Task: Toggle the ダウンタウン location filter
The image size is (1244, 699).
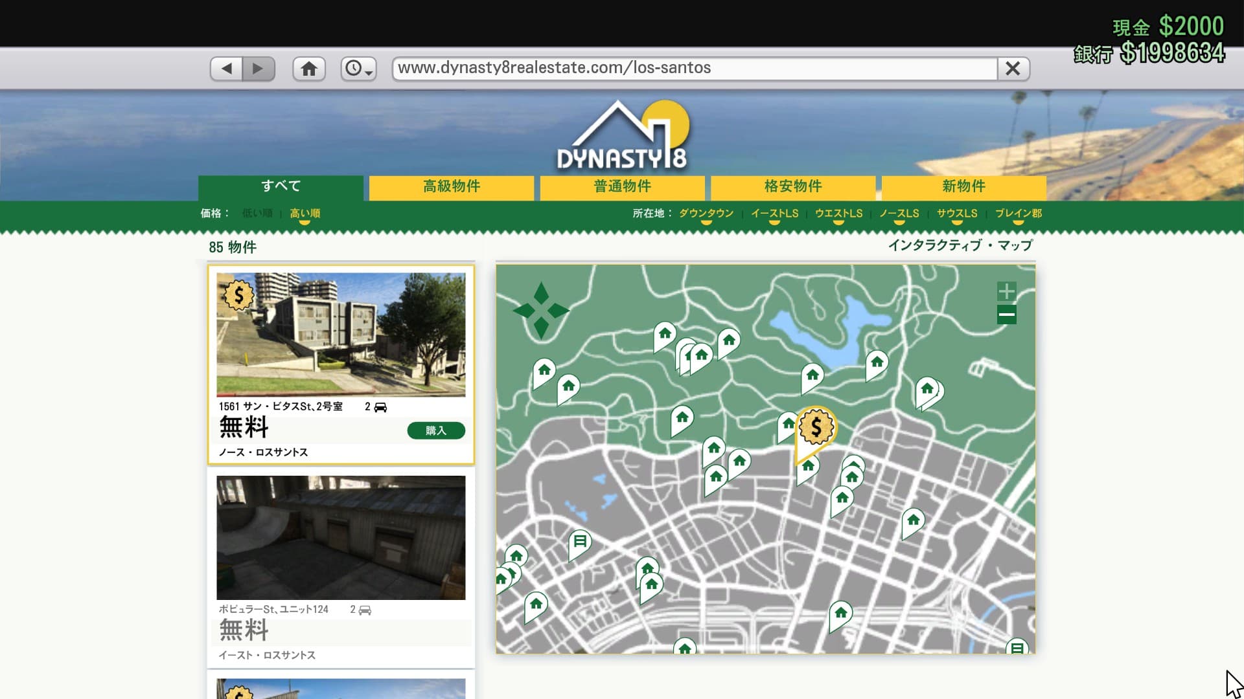Action: (706, 214)
